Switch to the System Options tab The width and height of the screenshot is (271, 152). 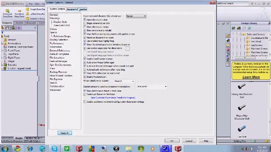57,9
